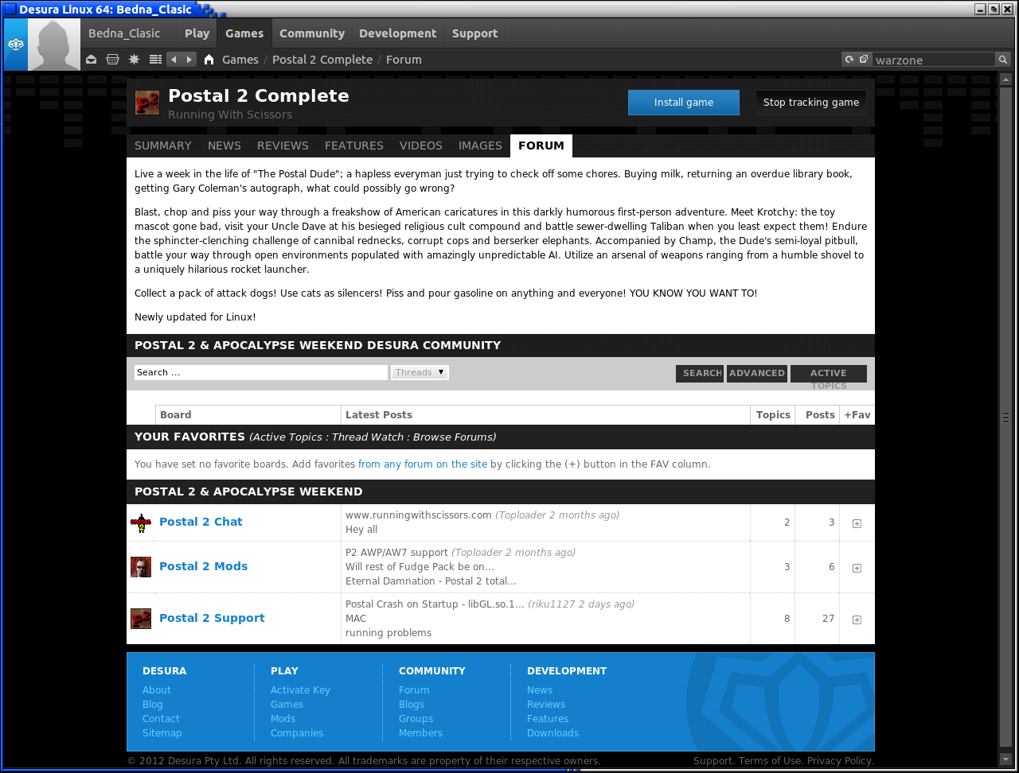Image resolution: width=1019 pixels, height=773 pixels.
Task: Click Games in the breadcrumb
Action: 240,60
